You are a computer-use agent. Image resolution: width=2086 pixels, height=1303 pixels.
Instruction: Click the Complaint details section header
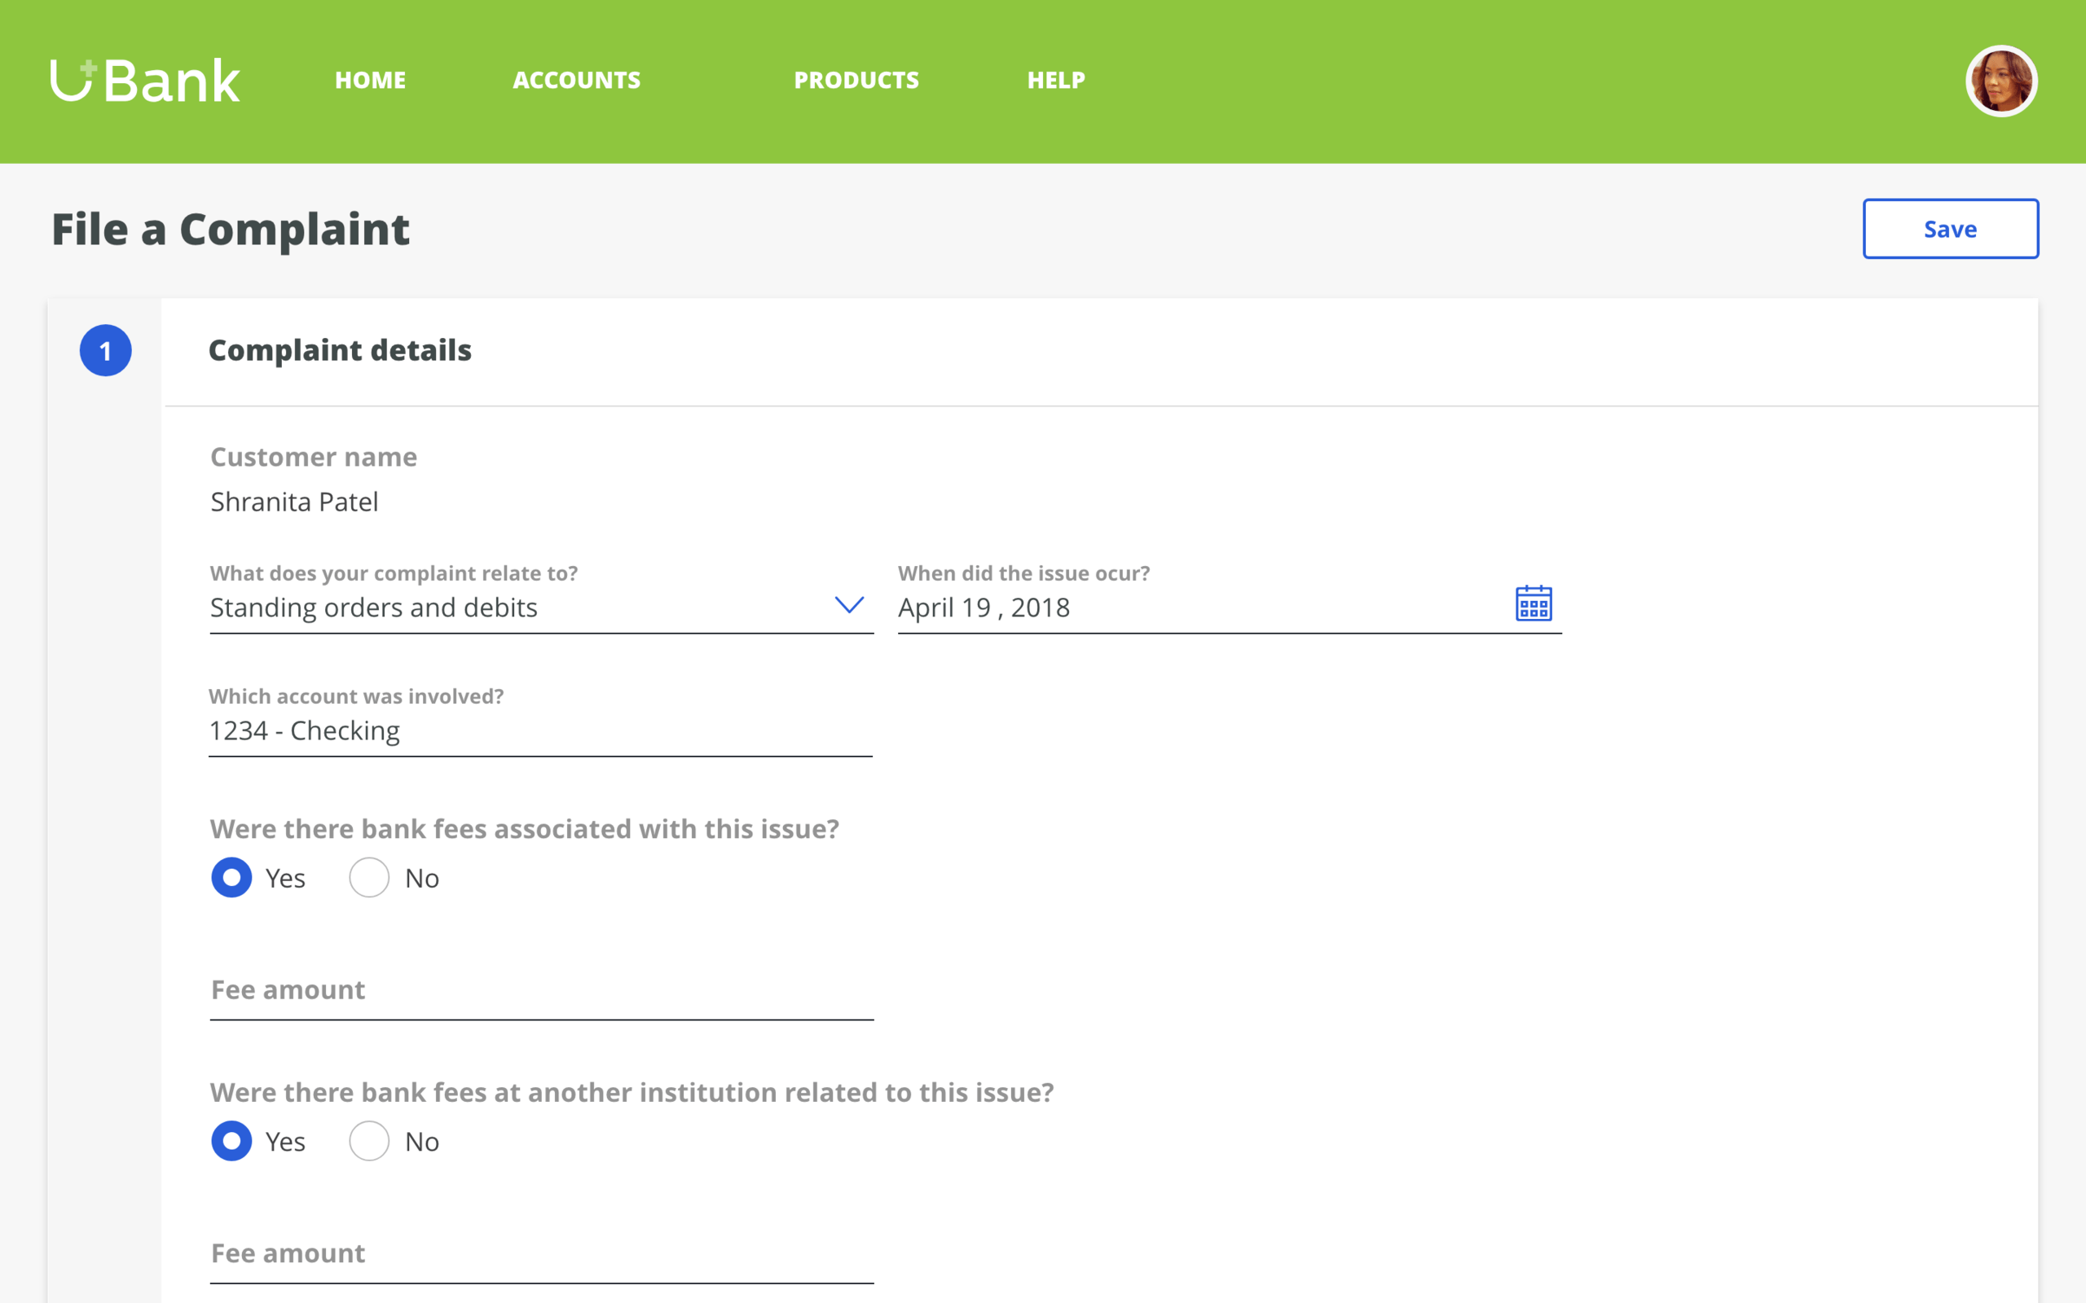pyautogui.click(x=340, y=351)
